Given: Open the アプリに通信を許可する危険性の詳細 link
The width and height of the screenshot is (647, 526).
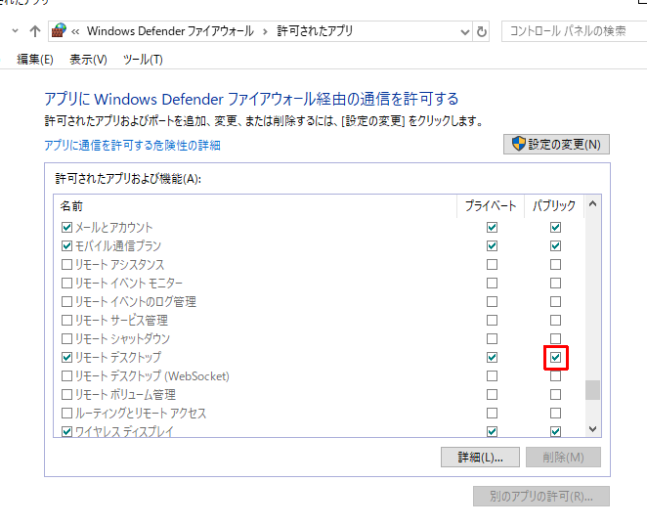Looking at the screenshot, I should 133,146.
